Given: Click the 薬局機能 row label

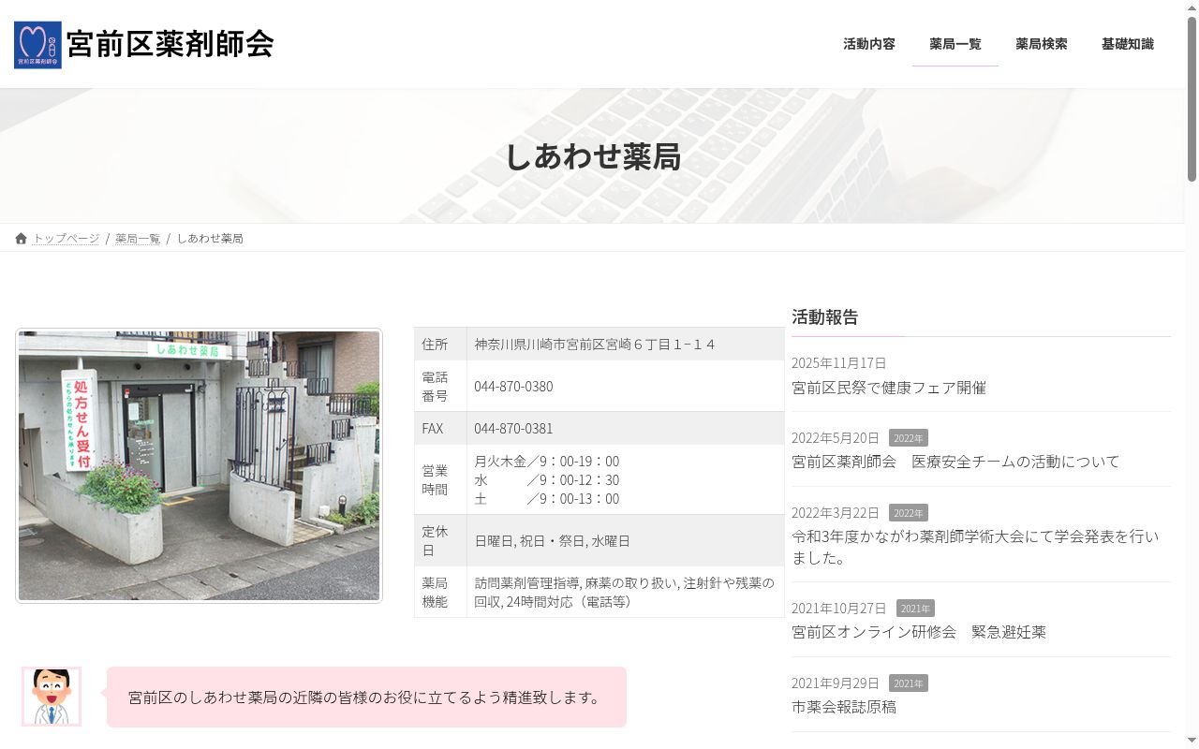Looking at the screenshot, I should (435, 593).
